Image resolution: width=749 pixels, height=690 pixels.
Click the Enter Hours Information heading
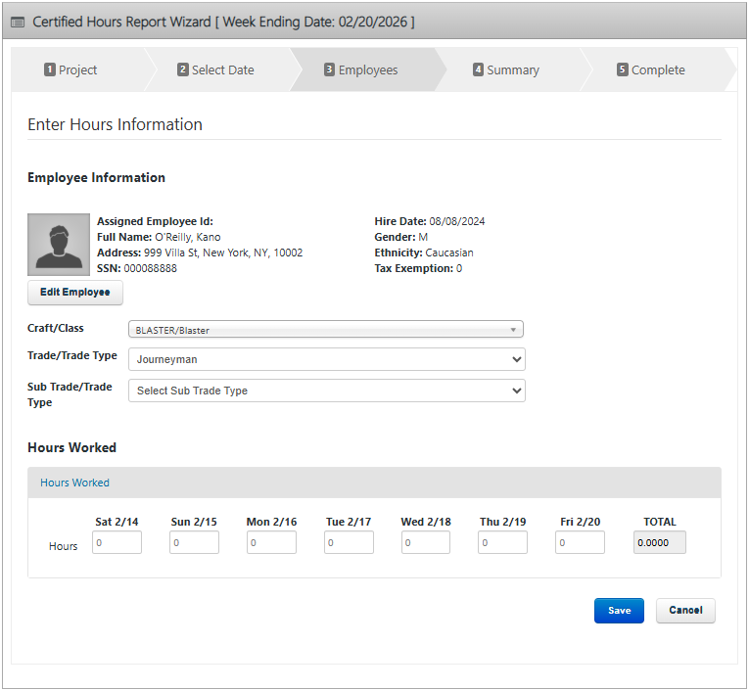tap(116, 124)
